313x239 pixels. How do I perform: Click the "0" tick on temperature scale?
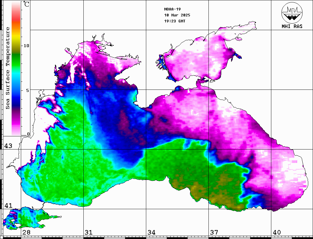click(x=28, y=134)
